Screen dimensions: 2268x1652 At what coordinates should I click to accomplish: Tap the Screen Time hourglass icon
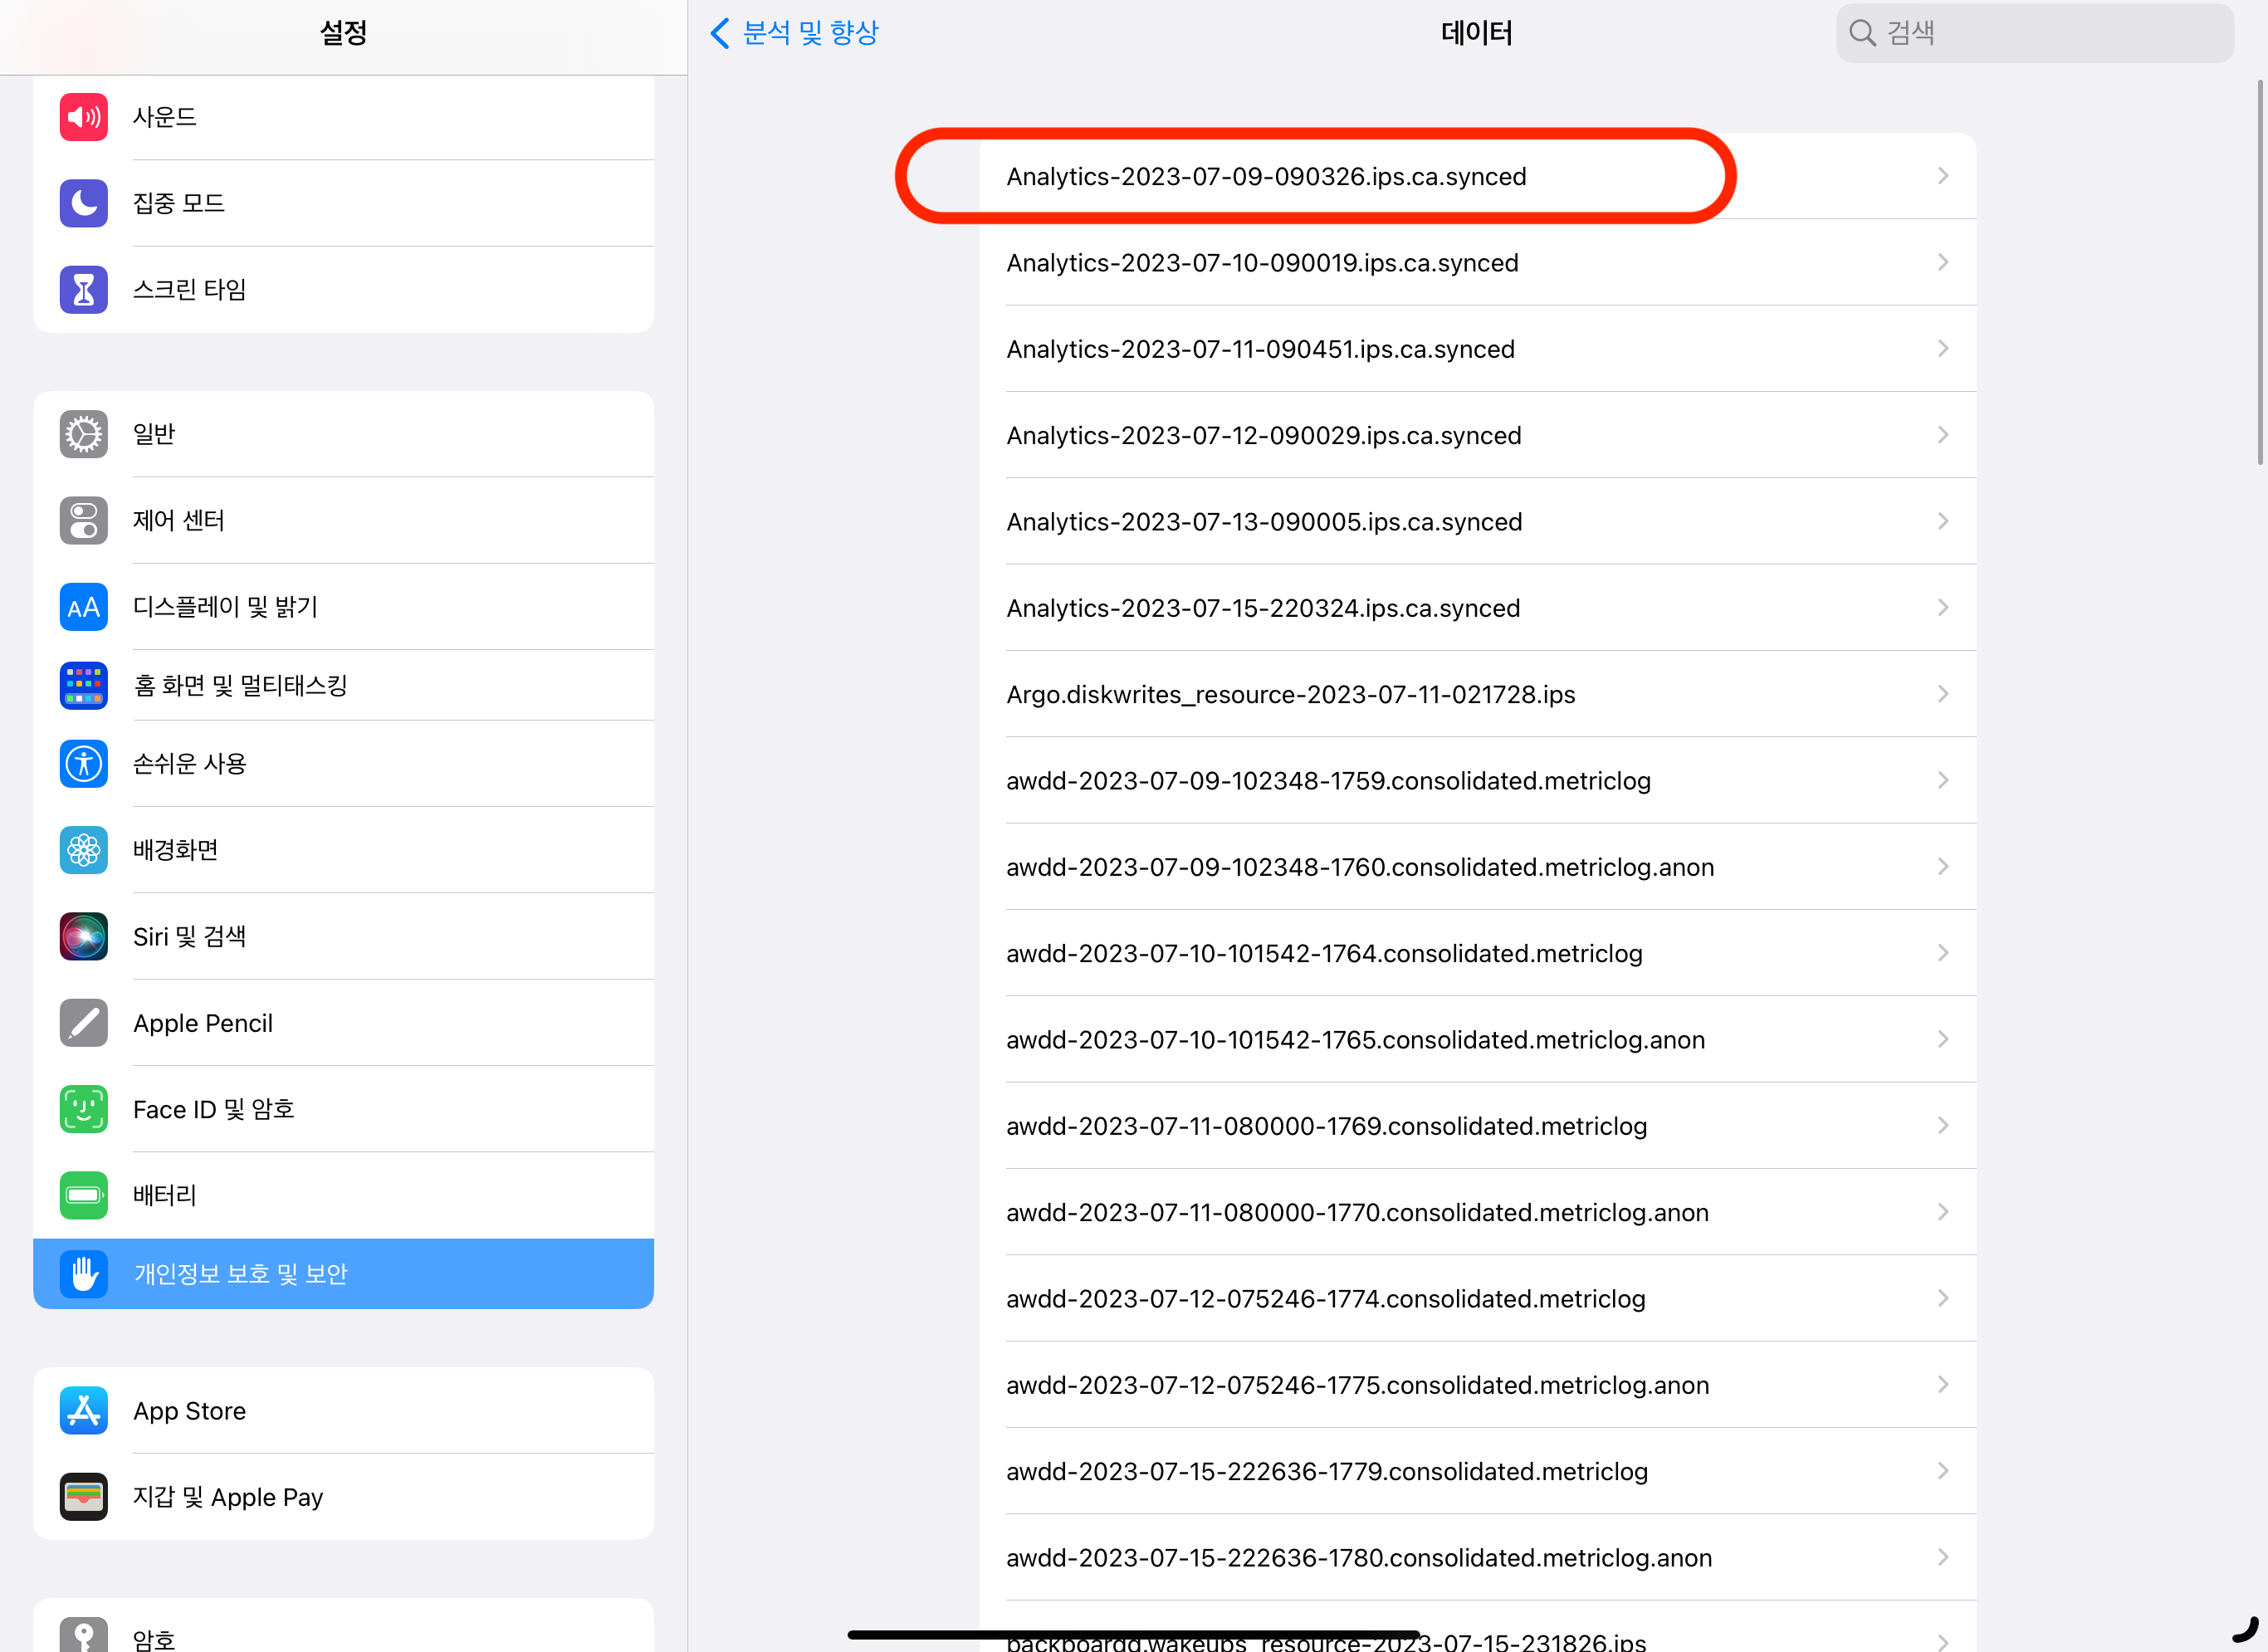[83, 290]
